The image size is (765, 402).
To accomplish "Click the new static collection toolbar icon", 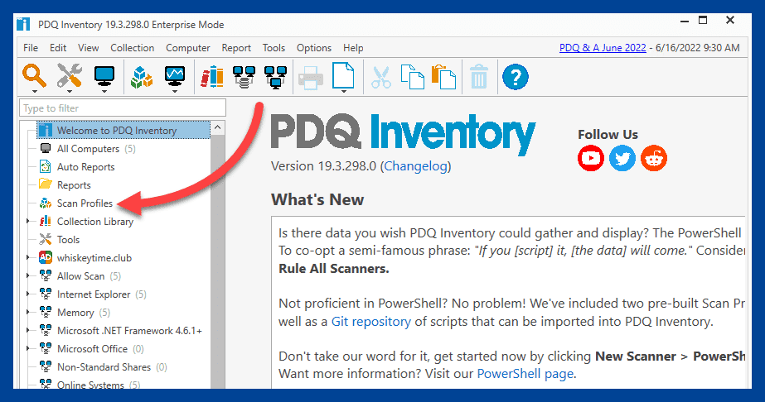I will tap(276, 78).
